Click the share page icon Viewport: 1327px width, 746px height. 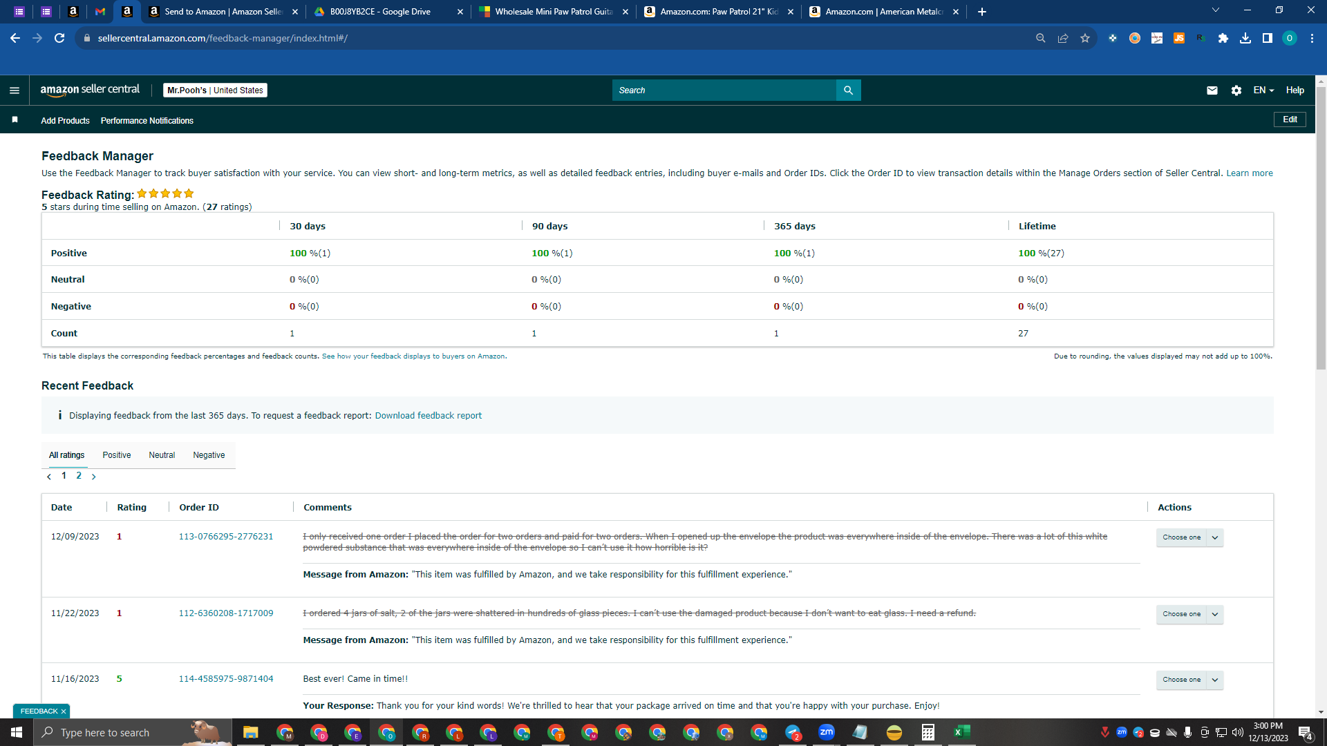pos(1063,38)
